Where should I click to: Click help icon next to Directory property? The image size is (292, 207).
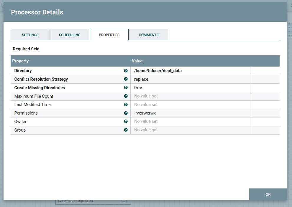click(x=126, y=71)
